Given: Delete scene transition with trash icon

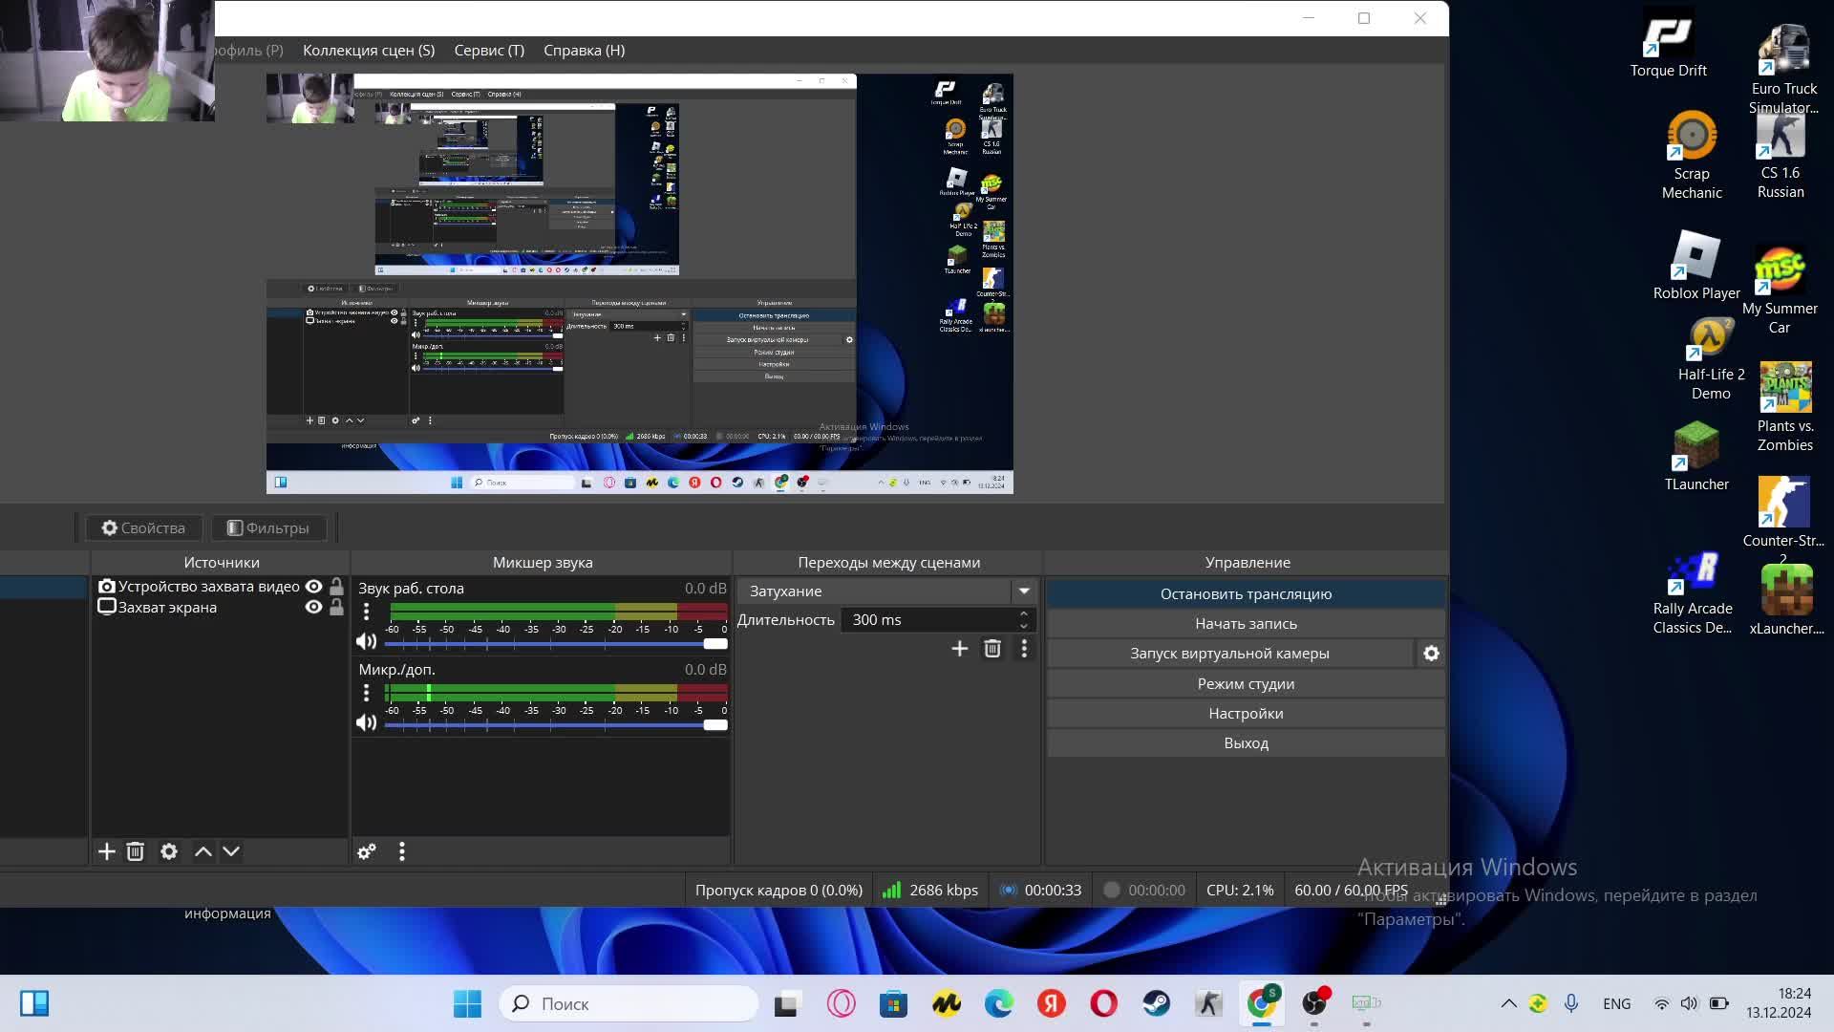Looking at the screenshot, I should click(x=992, y=649).
